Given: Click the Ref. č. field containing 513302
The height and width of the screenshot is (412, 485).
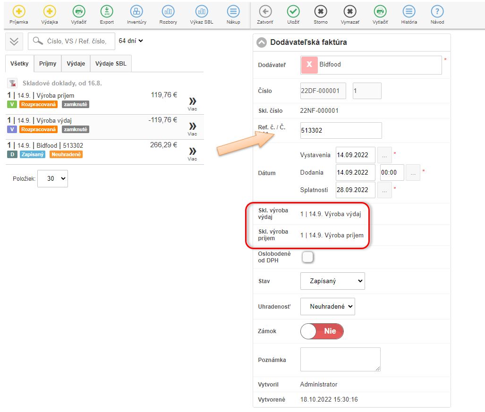Looking at the screenshot, I should [340, 130].
